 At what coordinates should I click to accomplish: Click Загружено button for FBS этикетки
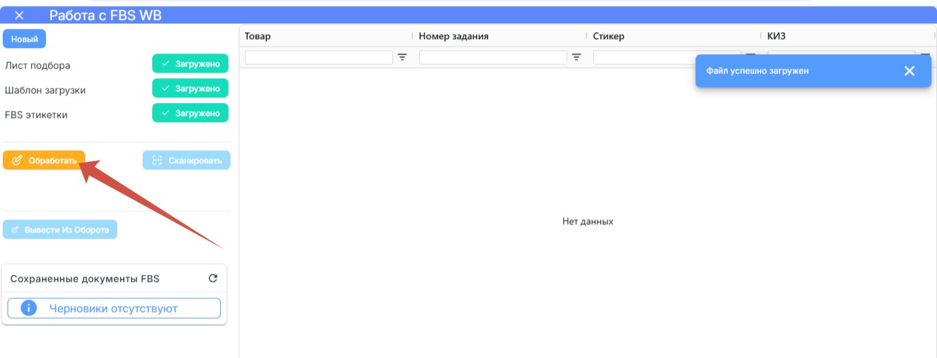[x=190, y=113]
